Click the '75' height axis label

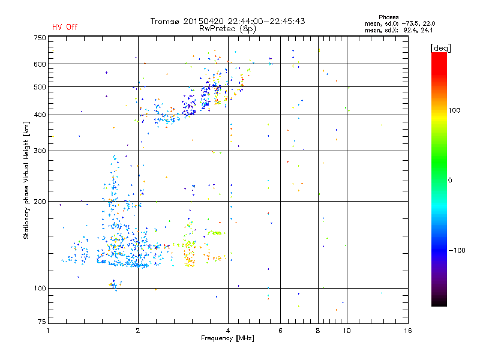click(x=42, y=322)
